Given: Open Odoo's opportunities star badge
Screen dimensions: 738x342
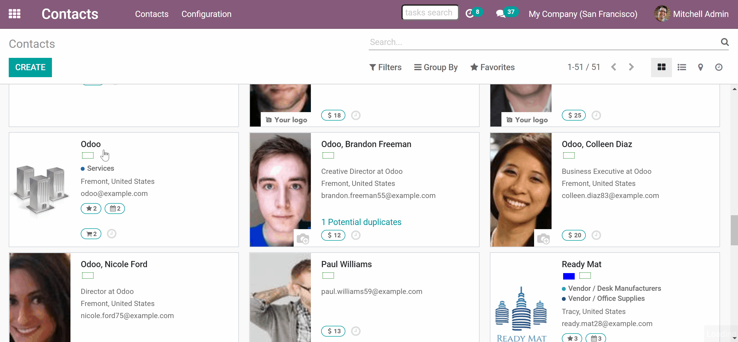Looking at the screenshot, I should (x=91, y=209).
